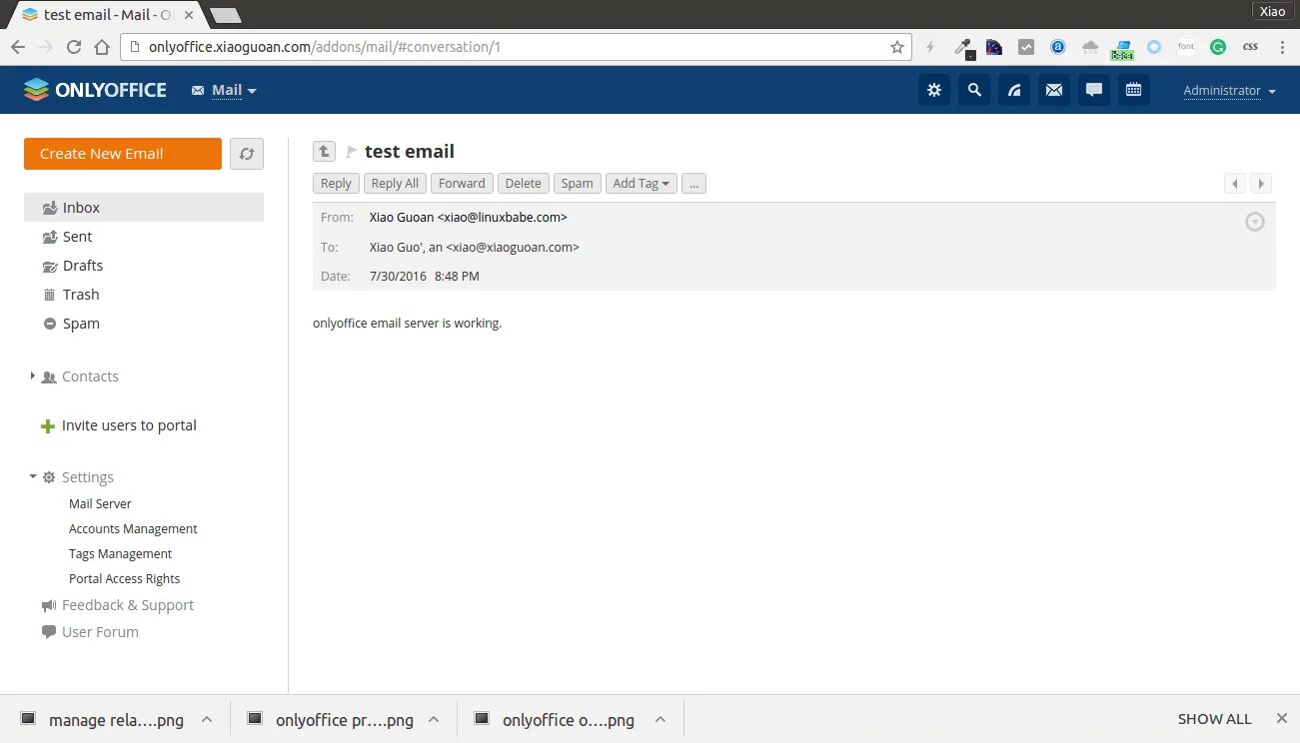The height and width of the screenshot is (743, 1300).
Task: Close the downloads bar
Action: [x=1282, y=719]
